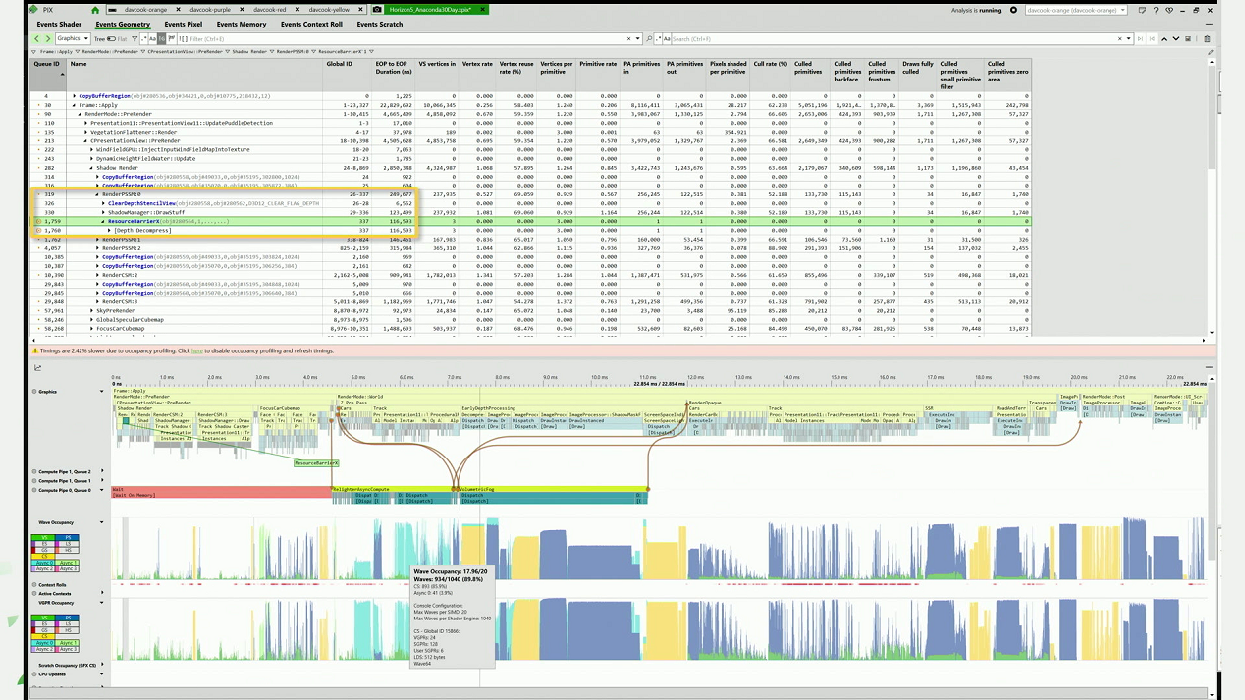Switch to Events Shader tab
This screenshot has width=1245, height=700.
click(59, 24)
